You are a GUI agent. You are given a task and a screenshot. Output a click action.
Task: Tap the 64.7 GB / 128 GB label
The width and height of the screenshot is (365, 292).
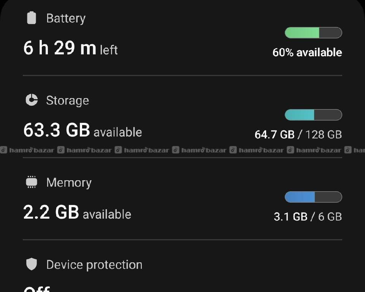tap(298, 135)
